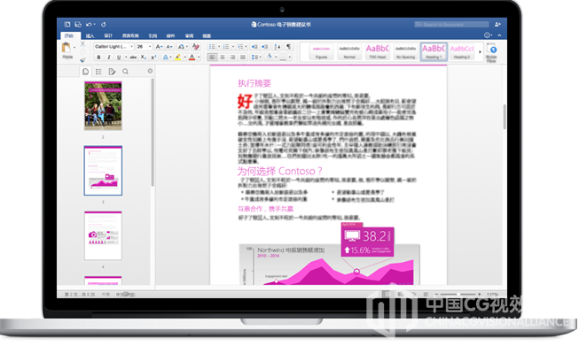This screenshot has height=346, width=579.
Task: Apply the Heading 2 style
Action: click(x=462, y=52)
